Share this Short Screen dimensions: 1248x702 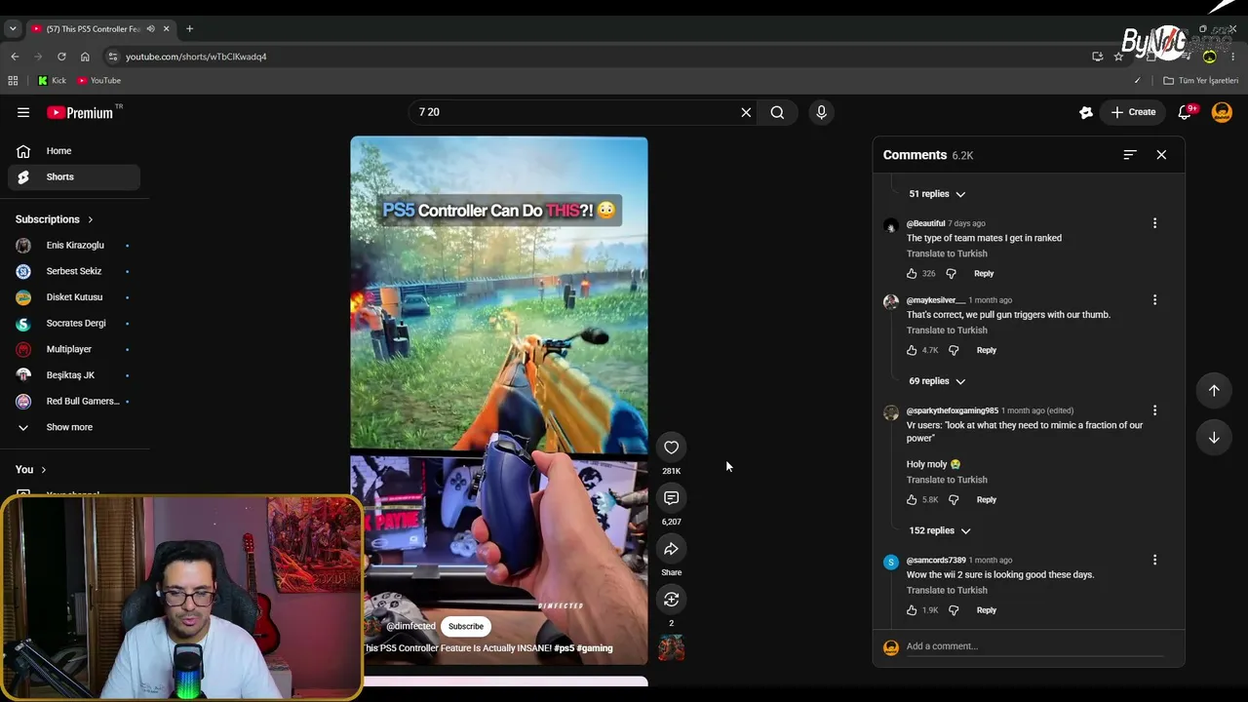tap(671, 549)
